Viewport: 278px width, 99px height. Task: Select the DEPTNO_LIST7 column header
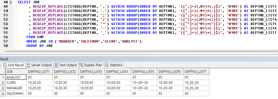[196, 71]
